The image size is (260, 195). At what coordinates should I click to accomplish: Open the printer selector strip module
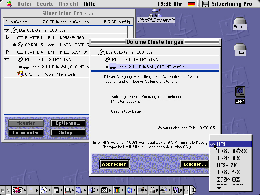coord(69,190)
